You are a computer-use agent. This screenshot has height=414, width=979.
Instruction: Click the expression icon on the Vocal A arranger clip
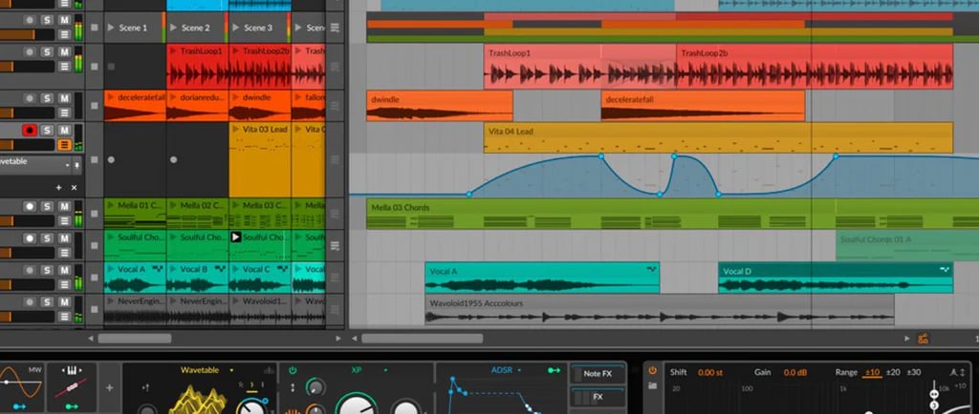tap(652, 268)
